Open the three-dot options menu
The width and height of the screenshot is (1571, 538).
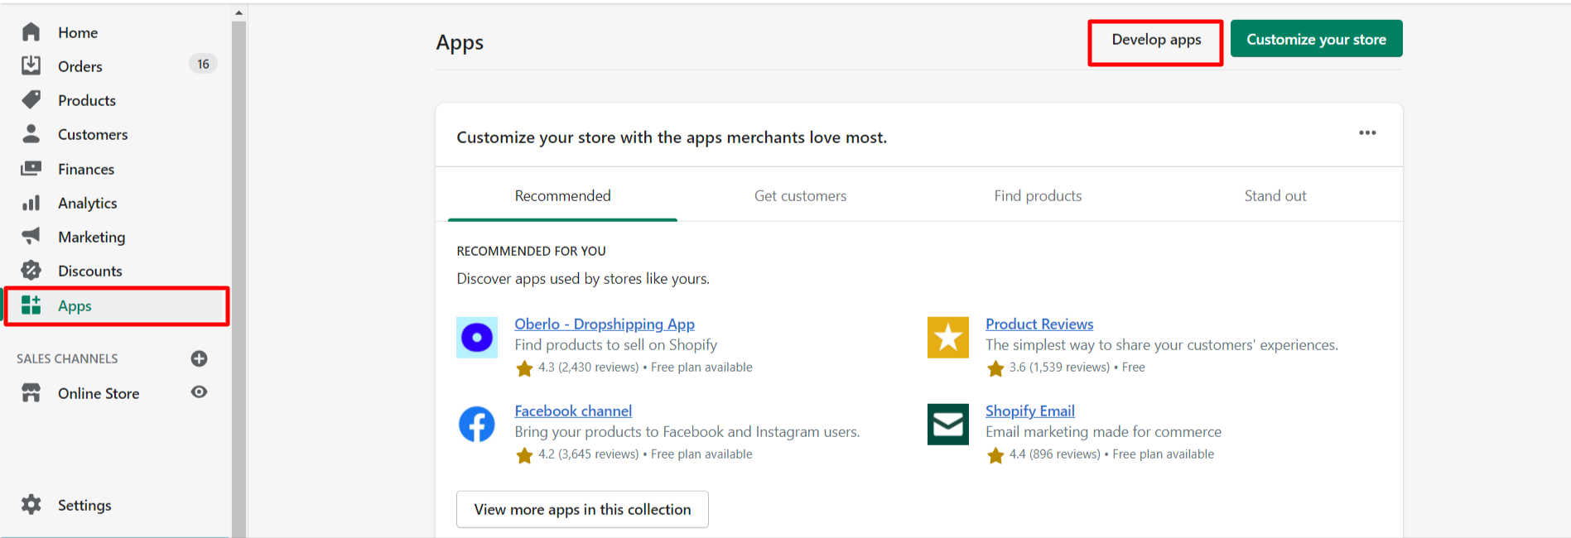tap(1367, 132)
